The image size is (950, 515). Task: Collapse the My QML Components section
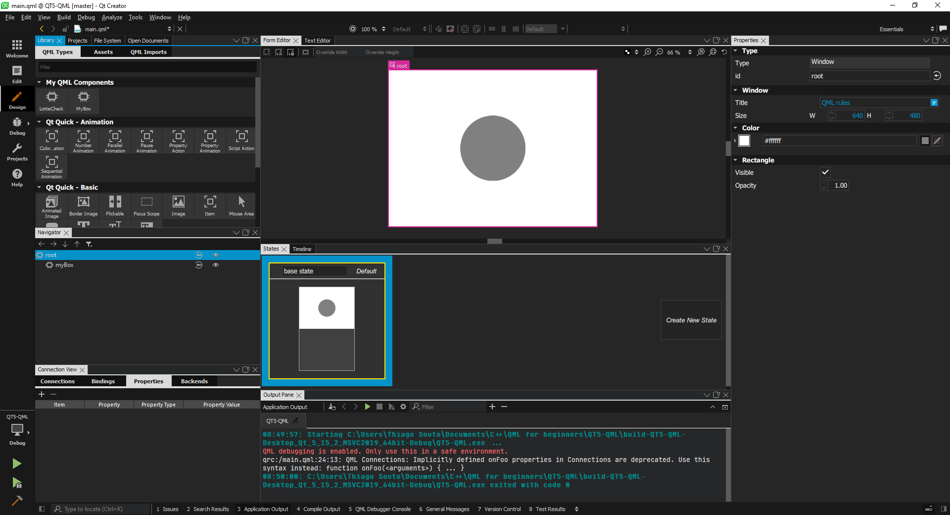pos(39,82)
